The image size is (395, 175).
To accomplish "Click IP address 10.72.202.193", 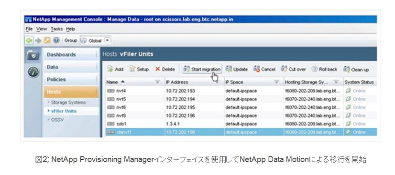I will click(x=180, y=91).
